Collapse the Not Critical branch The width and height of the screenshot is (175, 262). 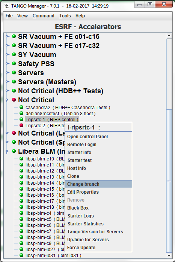pos(7,100)
